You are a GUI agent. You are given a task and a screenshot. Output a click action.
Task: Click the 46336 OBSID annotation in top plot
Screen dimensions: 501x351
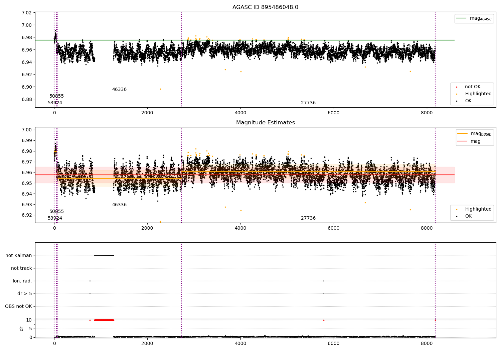[119, 90]
